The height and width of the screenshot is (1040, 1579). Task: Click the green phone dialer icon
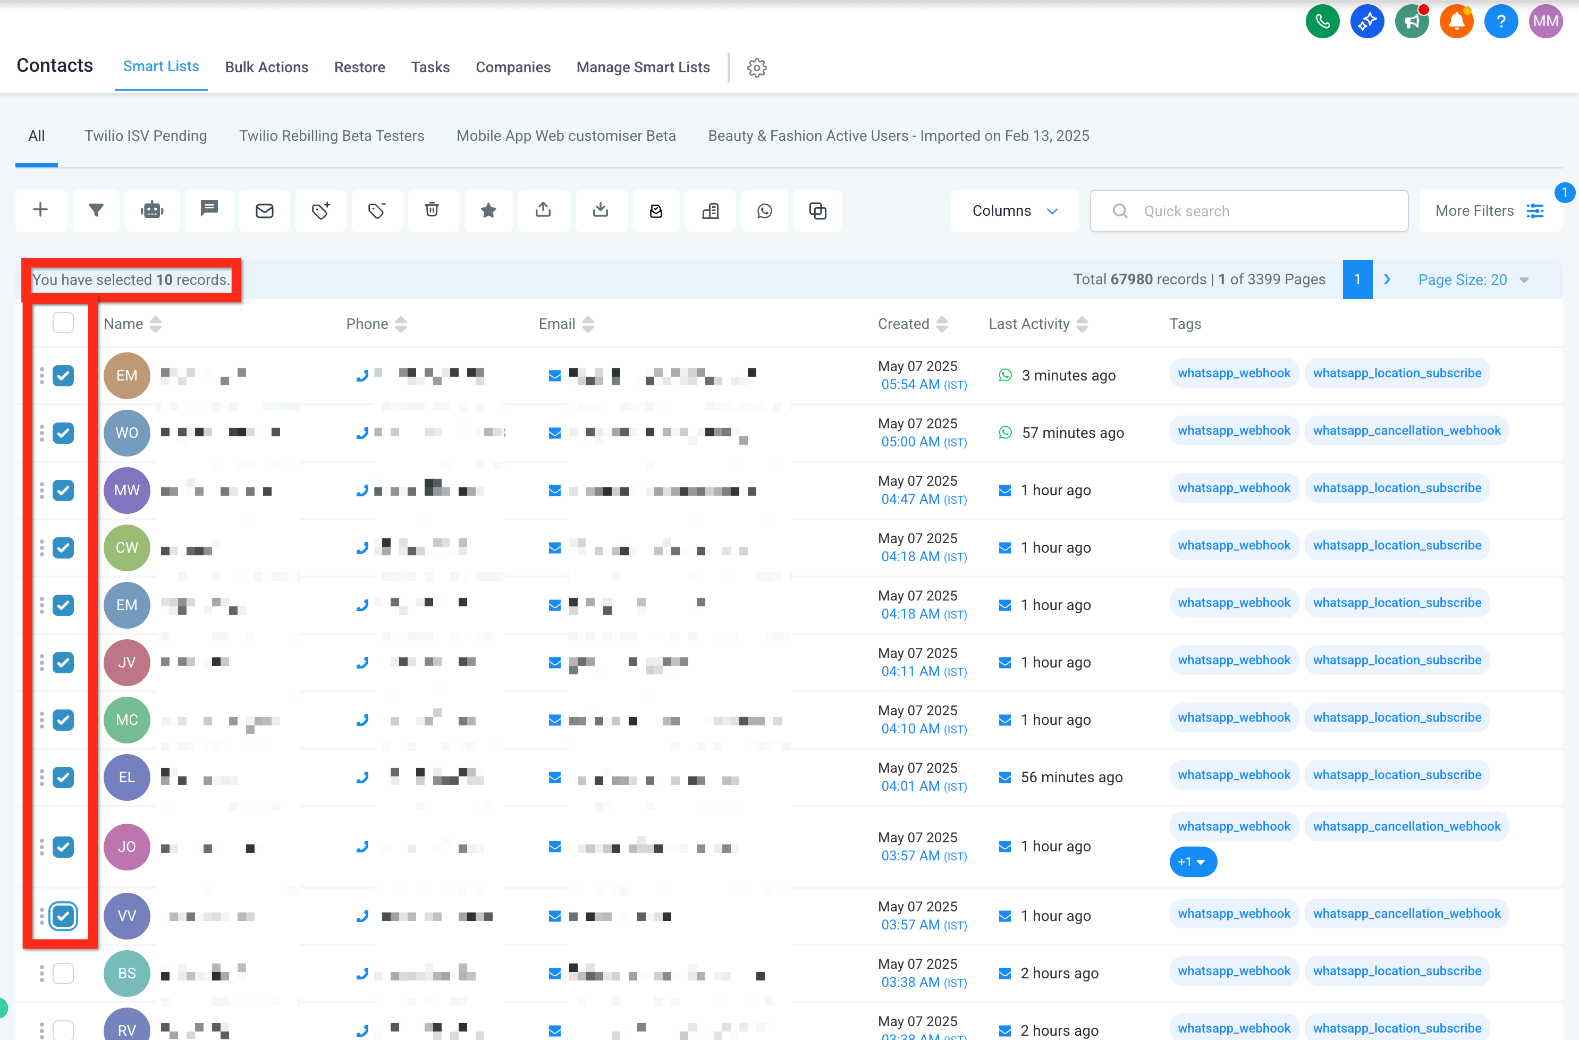pyautogui.click(x=1322, y=22)
